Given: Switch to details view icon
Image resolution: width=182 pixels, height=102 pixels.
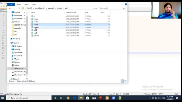Looking at the screenshot, I should (122, 81).
